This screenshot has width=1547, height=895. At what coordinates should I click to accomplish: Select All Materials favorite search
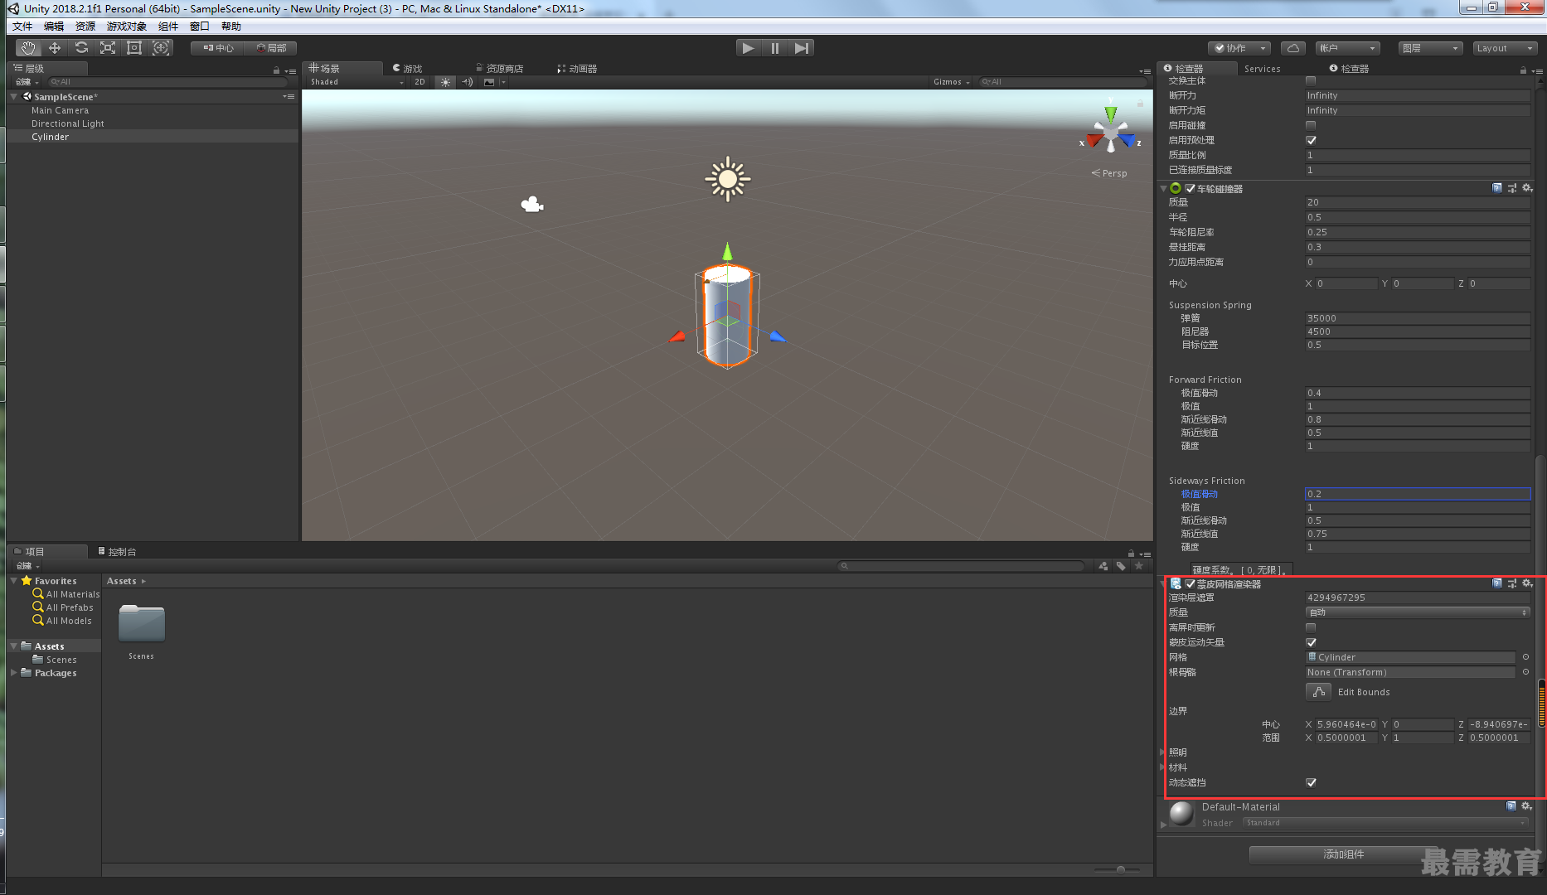[66, 594]
